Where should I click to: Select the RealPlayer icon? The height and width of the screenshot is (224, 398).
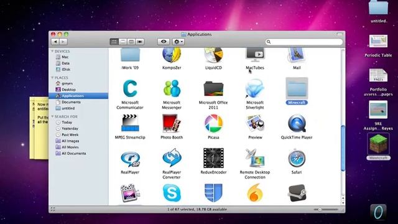coord(130,159)
